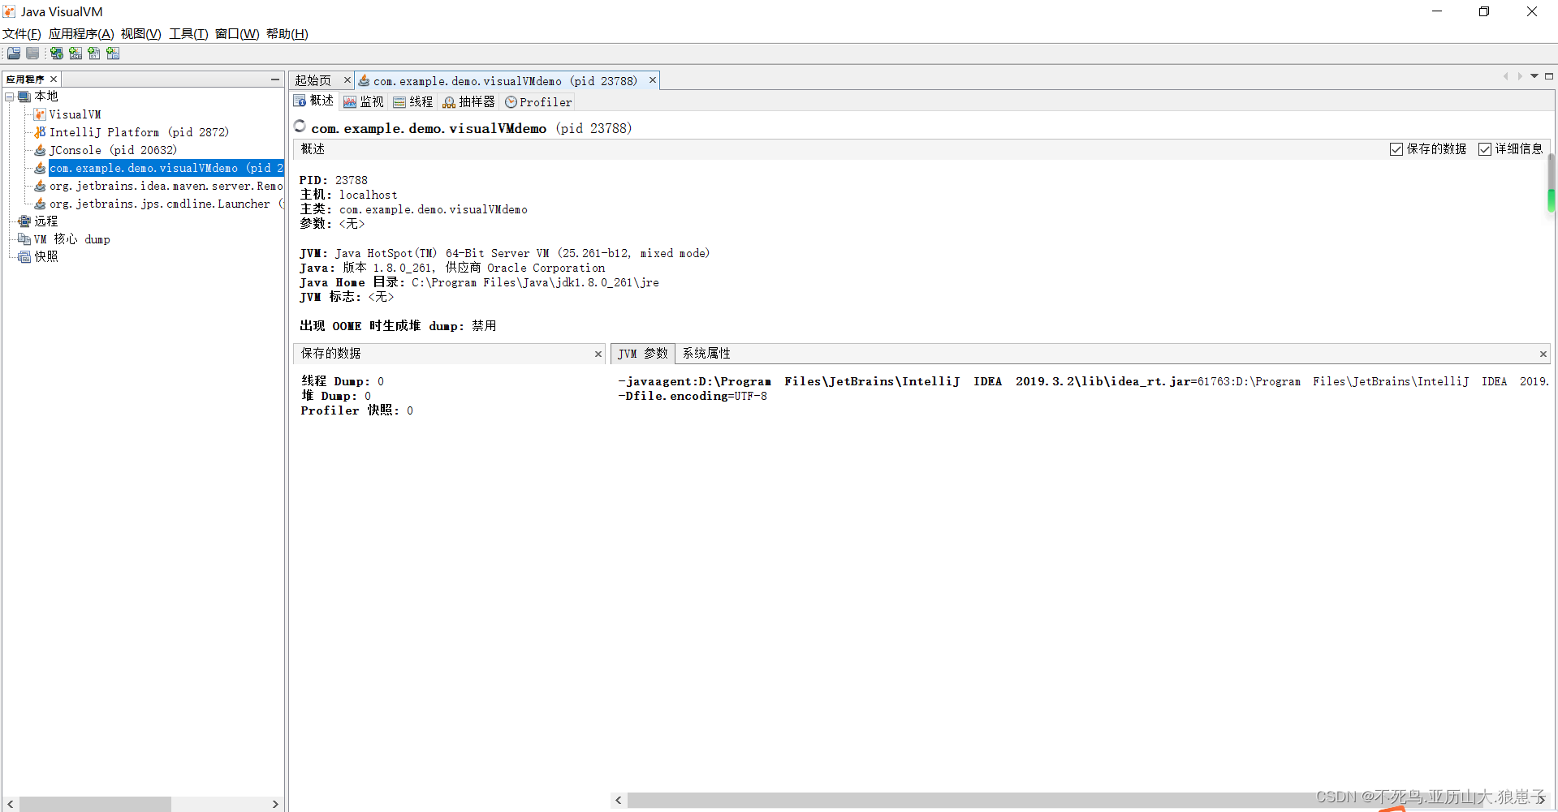The height and width of the screenshot is (812, 1558).
Task: Open the tab list dropdown arrow
Action: [x=1534, y=75]
